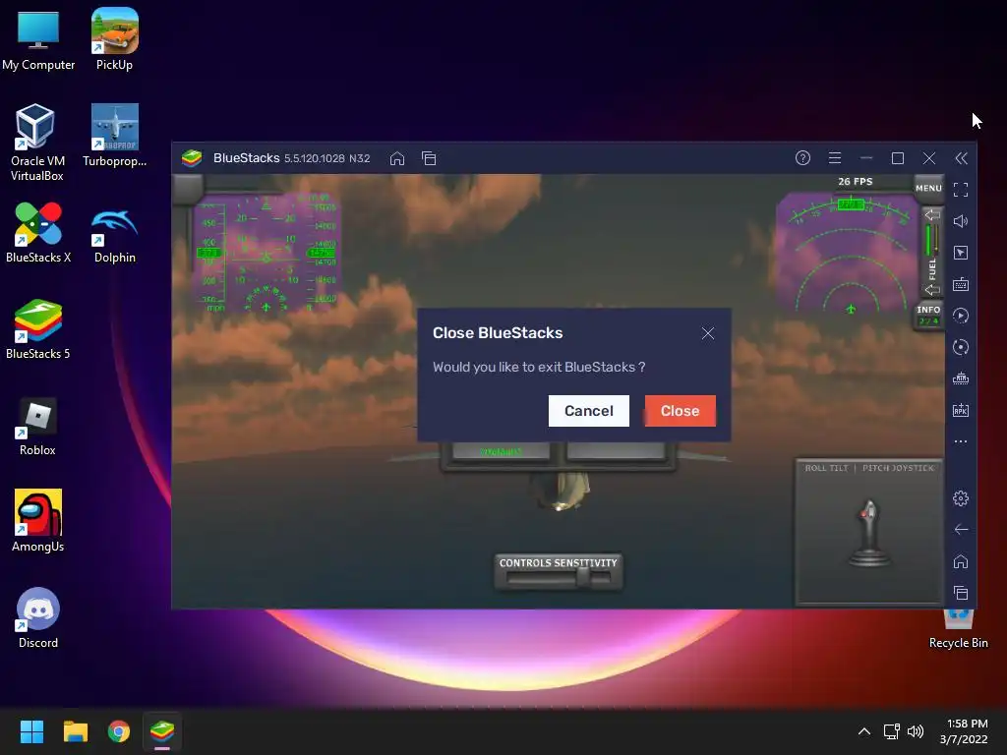
Task: Click the Android home icon in sidebar
Action: [961, 561]
